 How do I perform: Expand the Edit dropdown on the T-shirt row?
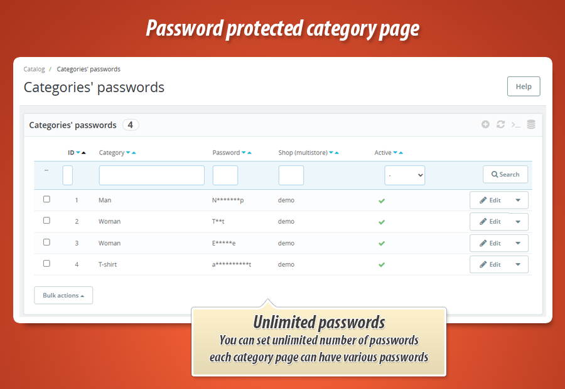coord(519,264)
